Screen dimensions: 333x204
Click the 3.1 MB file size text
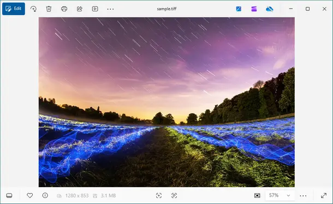coord(108,195)
